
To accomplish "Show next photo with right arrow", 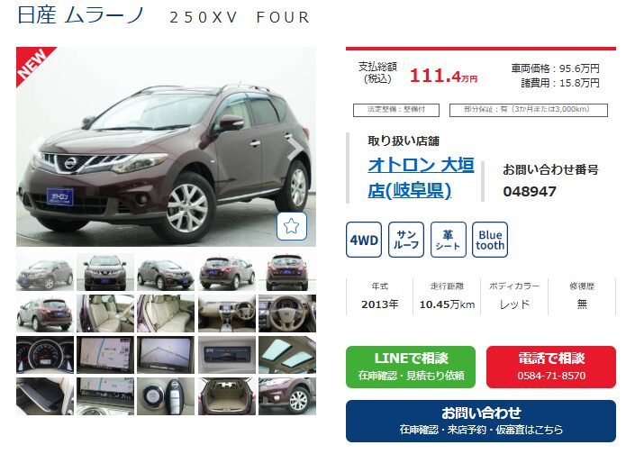I will point(295,148).
